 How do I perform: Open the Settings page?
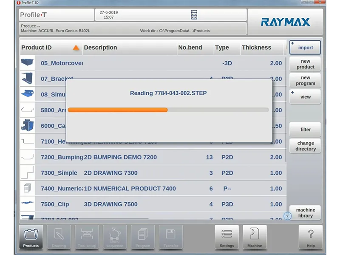227,237
